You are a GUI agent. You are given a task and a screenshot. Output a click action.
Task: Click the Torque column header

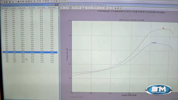click(x=22, y=8)
